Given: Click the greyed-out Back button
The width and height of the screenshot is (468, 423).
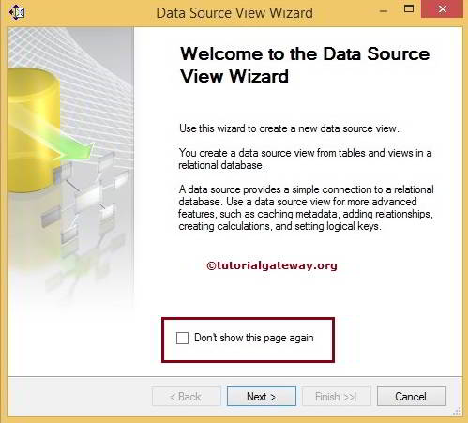Looking at the screenshot, I should tap(187, 397).
